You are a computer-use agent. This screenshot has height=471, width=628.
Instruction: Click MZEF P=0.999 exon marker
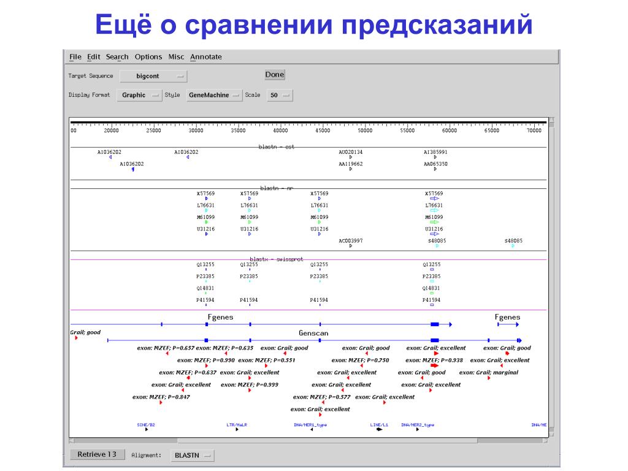(x=250, y=390)
